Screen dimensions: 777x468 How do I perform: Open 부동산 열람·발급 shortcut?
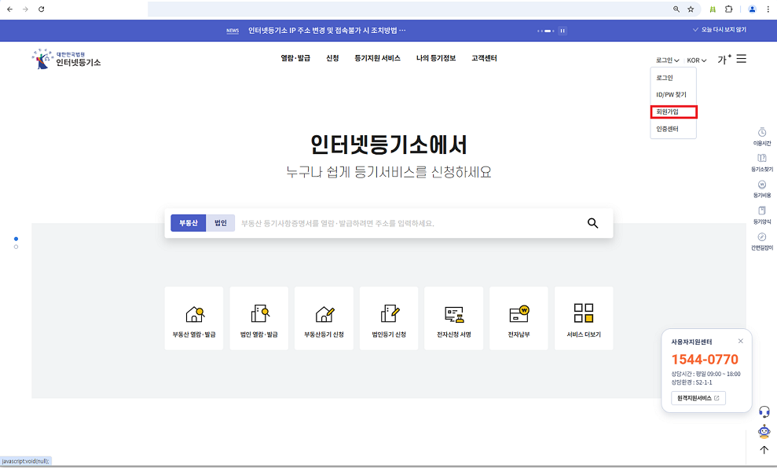194,319
